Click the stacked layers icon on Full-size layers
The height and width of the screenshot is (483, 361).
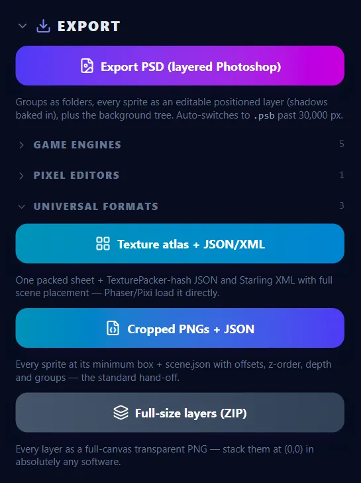pos(121,413)
